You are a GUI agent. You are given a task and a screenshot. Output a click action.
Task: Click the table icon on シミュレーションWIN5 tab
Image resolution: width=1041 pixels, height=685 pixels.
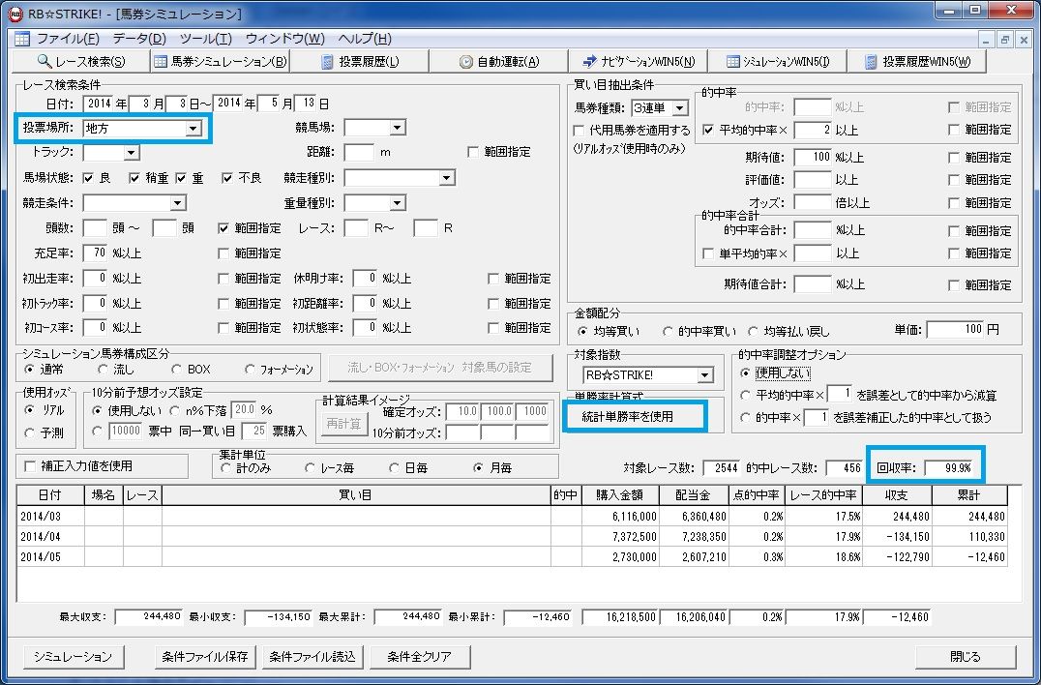(733, 62)
